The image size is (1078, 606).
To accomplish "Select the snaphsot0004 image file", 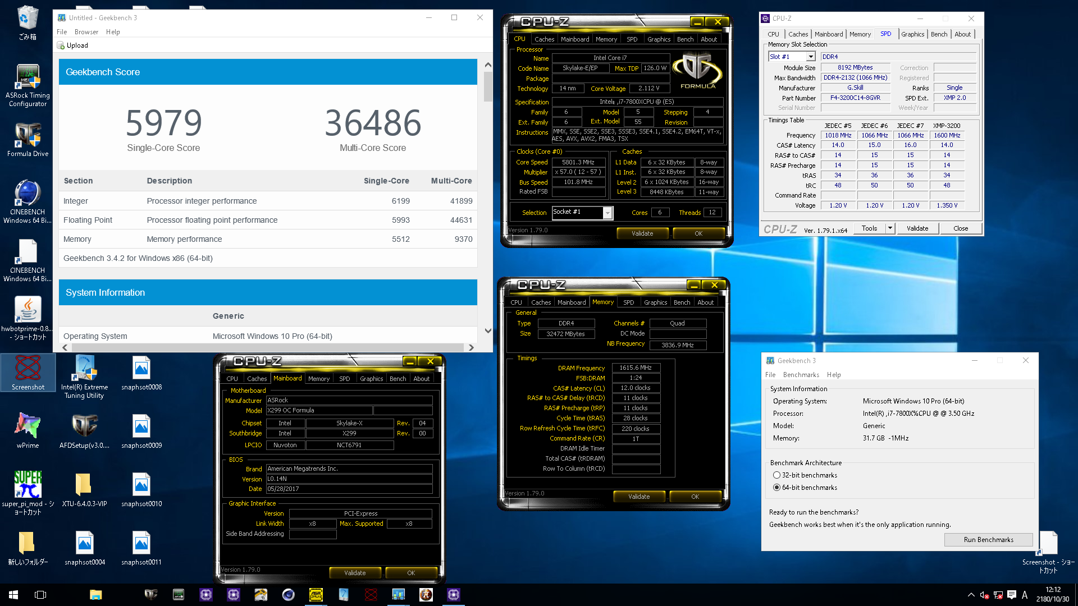I will (84, 548).
